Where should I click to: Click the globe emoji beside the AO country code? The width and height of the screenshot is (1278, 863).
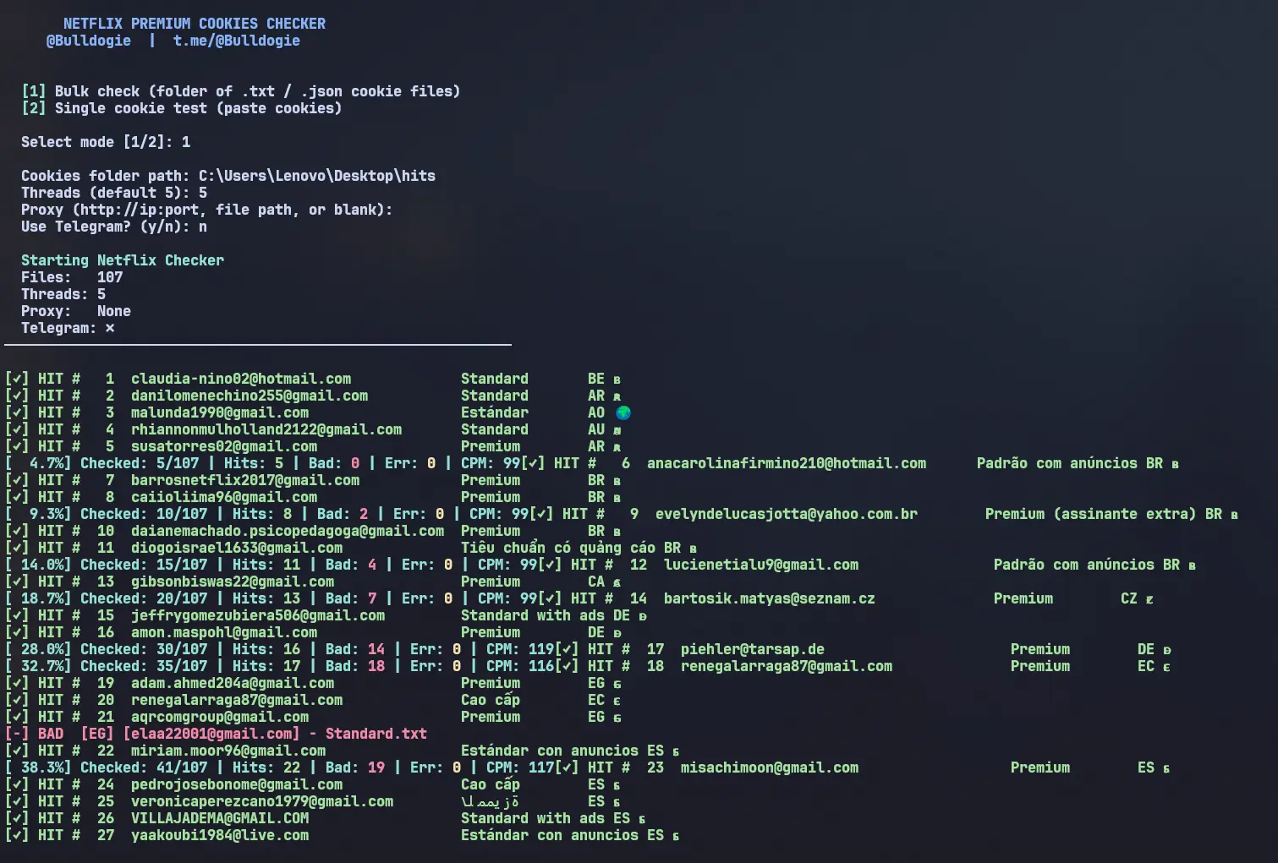tap(623, 412)
